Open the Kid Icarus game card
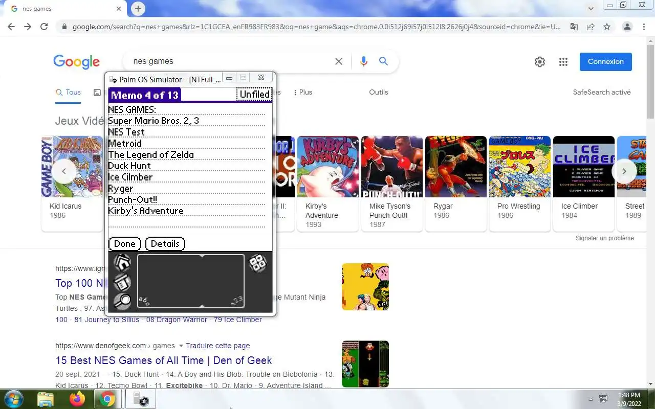This screenshot has width=655, height=409. pyautogui.click(x=72, y=184)
